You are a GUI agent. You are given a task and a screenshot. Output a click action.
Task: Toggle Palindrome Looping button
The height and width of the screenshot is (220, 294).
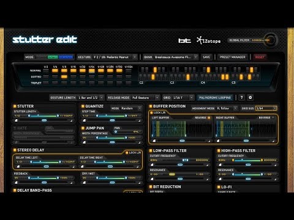215,98
